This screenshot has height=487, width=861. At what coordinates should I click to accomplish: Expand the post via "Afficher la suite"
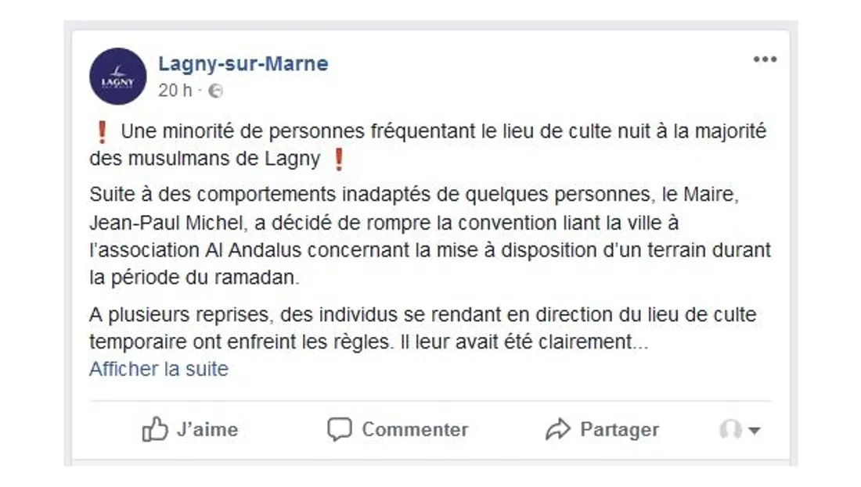159,369
